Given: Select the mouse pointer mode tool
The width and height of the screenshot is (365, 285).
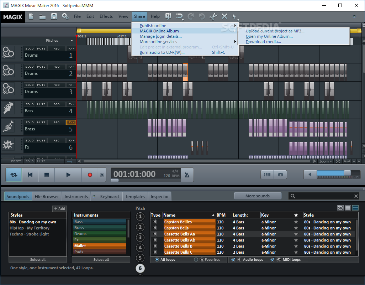Looking at the screenshot, I should pos(234,16).
